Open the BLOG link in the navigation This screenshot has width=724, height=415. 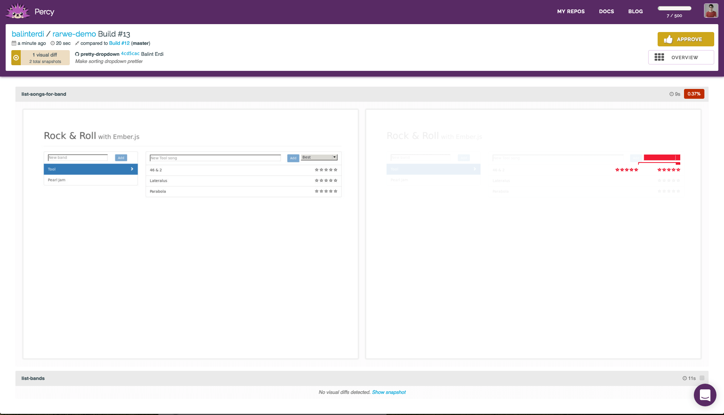pos(635,11)
